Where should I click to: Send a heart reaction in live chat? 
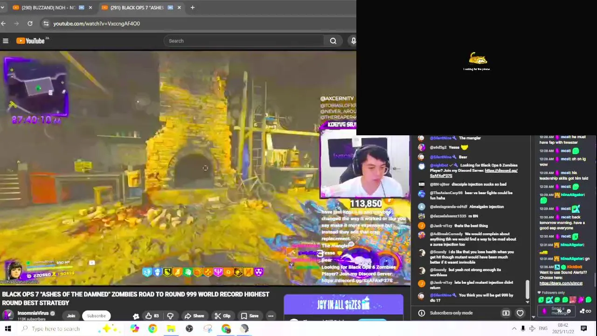520,313
